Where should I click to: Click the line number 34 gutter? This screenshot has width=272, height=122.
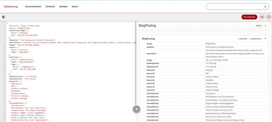click(5, 103)
